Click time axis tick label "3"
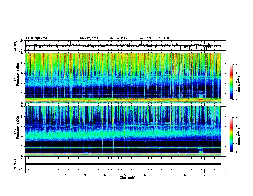Screen dimensions: 253x196 coord(85,175)
